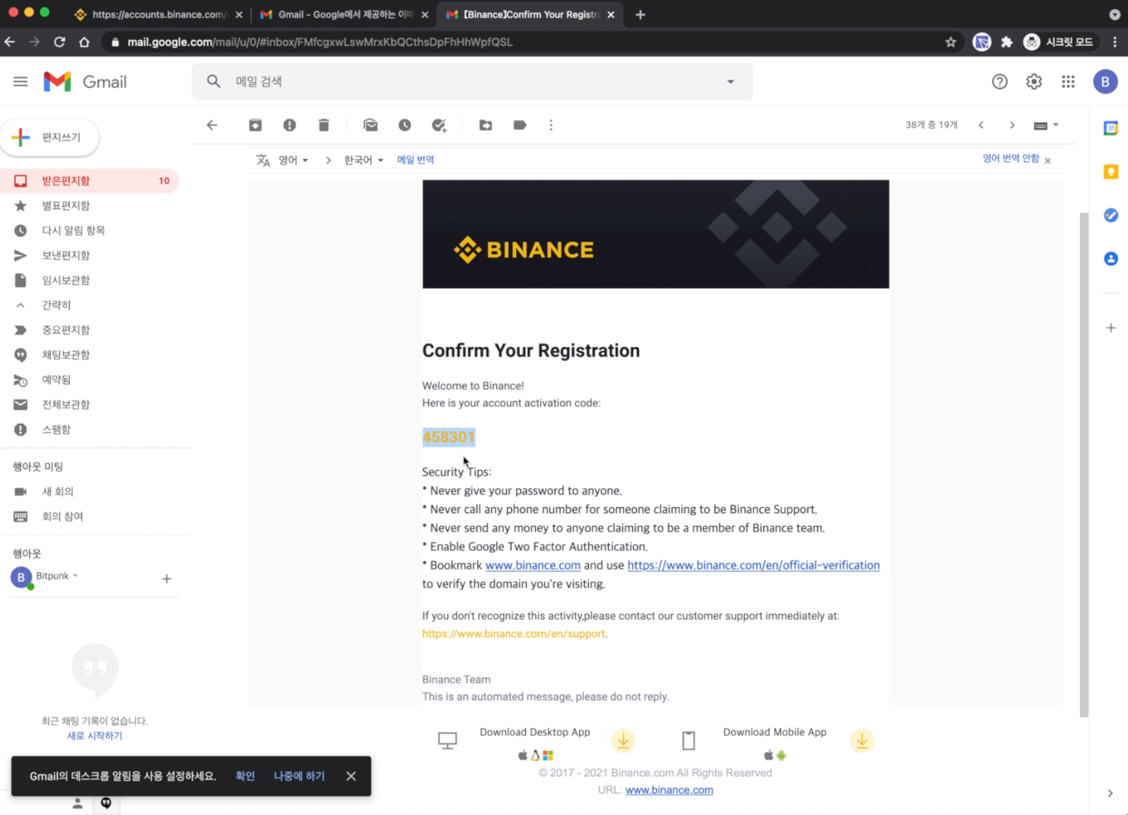This screenshot has width=1128, height=815.
Task: Mark the email as unread
Action: tap(370, 125)
